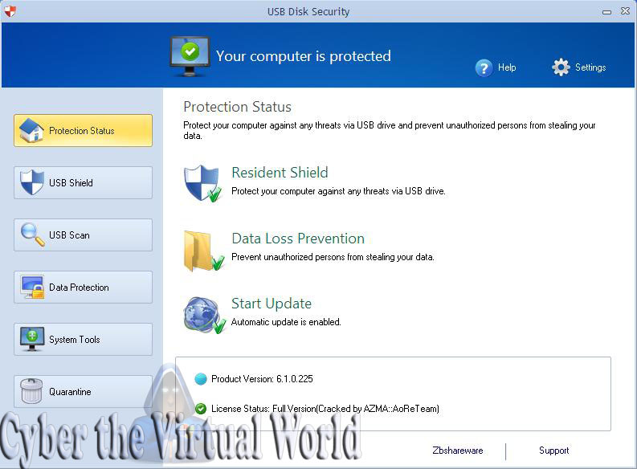This screenshot has width=637, height=469.
Task: Click the monitor icon on System Tools
Action: 32,339
